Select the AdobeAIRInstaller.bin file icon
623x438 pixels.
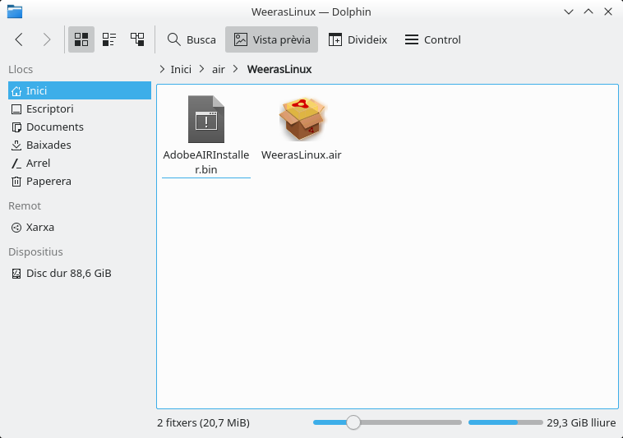click(x=206, y=119)
